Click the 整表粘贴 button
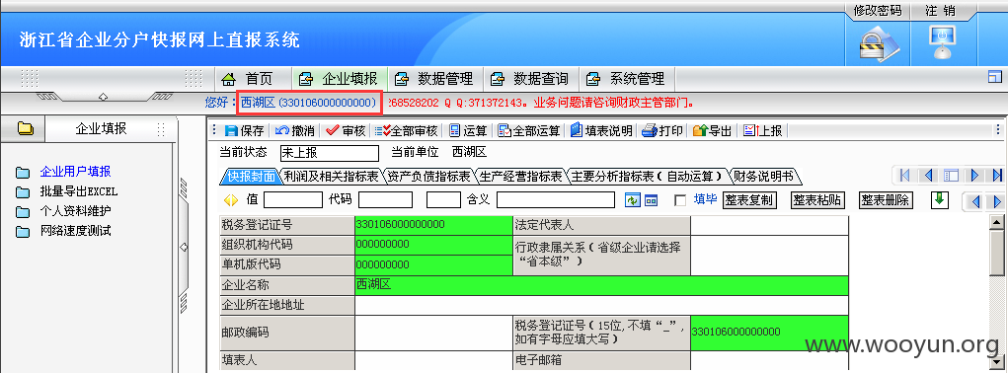 (817, 200)
